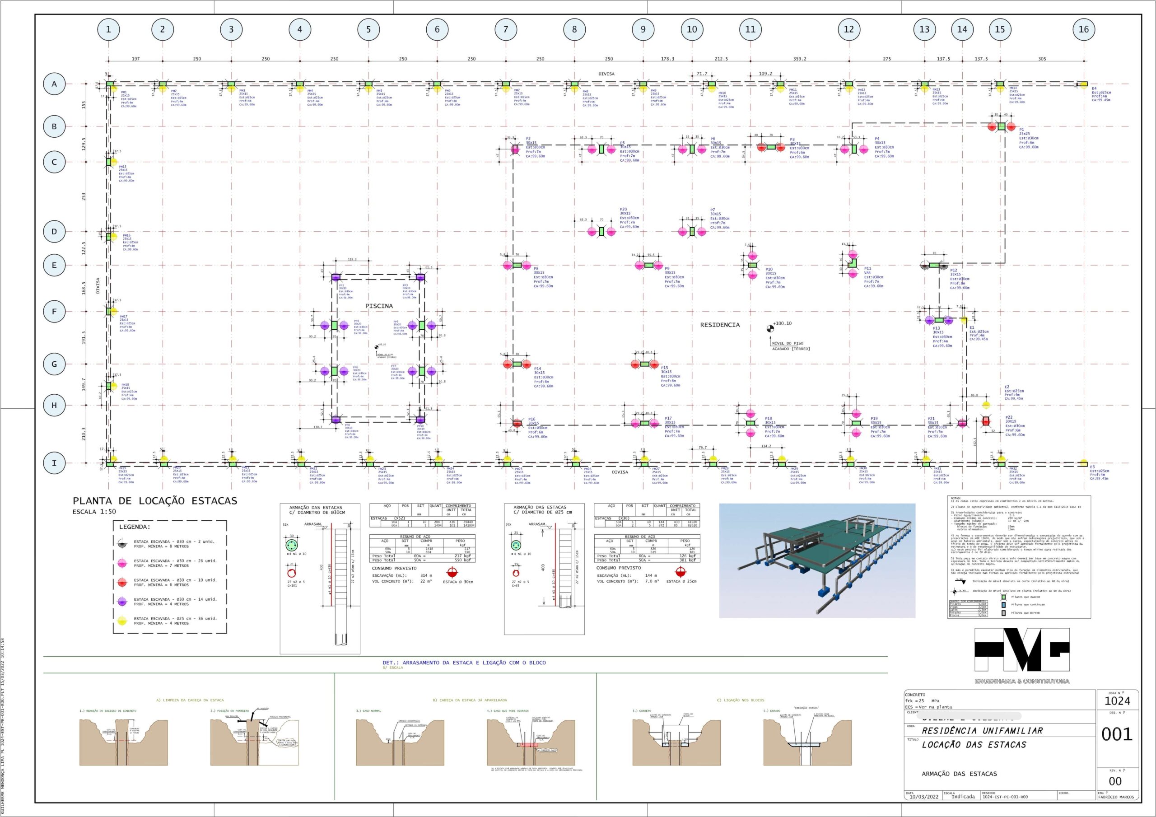The image size is (1156, 817).
Task: Click the 'PLANTA DE LOCAÇÃO ESTACAS' title
Action: coord(155,501)
